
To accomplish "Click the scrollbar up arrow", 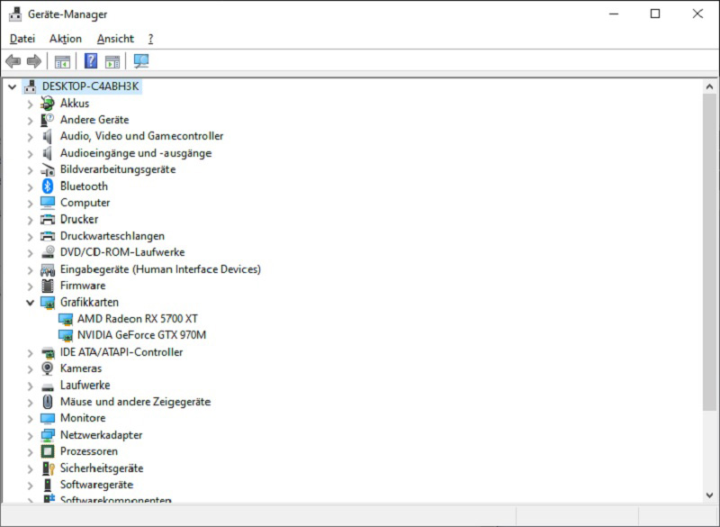I will [709, 86].
